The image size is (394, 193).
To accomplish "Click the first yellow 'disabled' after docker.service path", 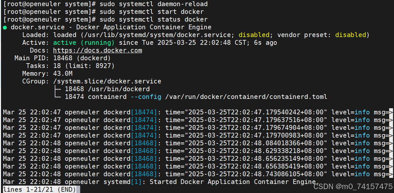I will (x=254, y=35).
